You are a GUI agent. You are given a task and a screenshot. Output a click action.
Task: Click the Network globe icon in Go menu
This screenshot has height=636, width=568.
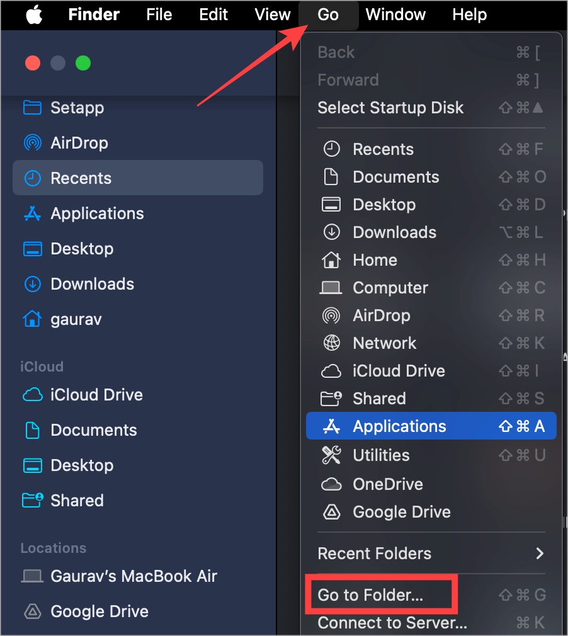[x=331, y=343]
